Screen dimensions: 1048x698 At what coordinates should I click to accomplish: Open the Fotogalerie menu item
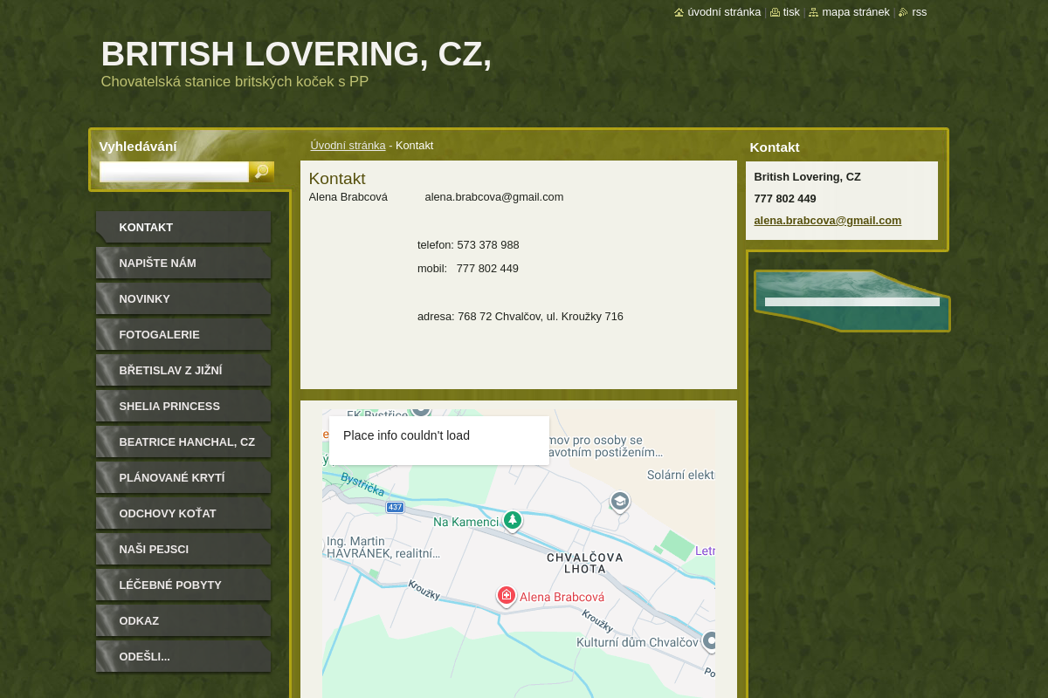159,334
